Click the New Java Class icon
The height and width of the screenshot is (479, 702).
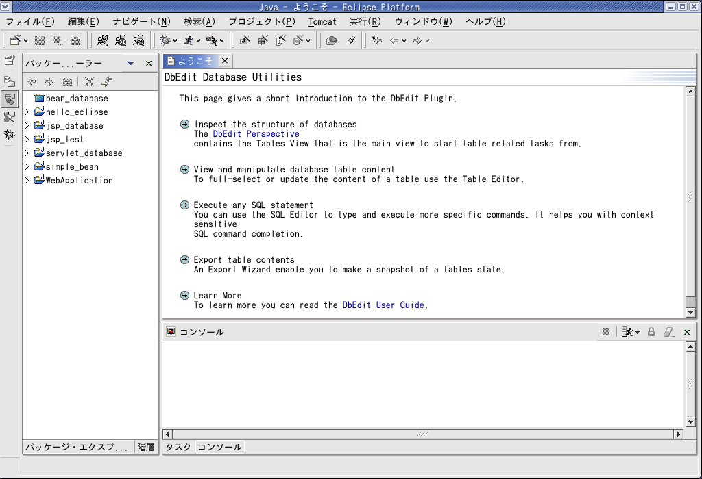[x=298, y=40]
